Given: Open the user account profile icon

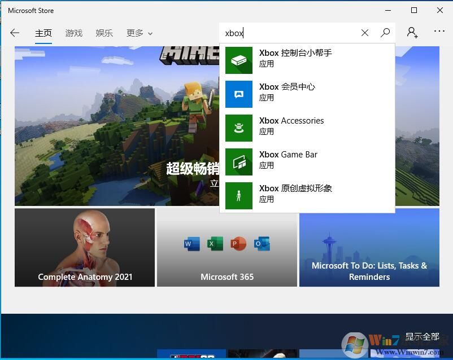Looking at the screenshot, I should [412, 33].
